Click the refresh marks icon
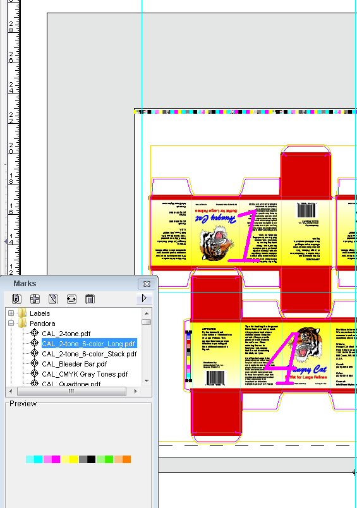Image resolution: width=357 pixels, height=508 pixels. (71, 298)
